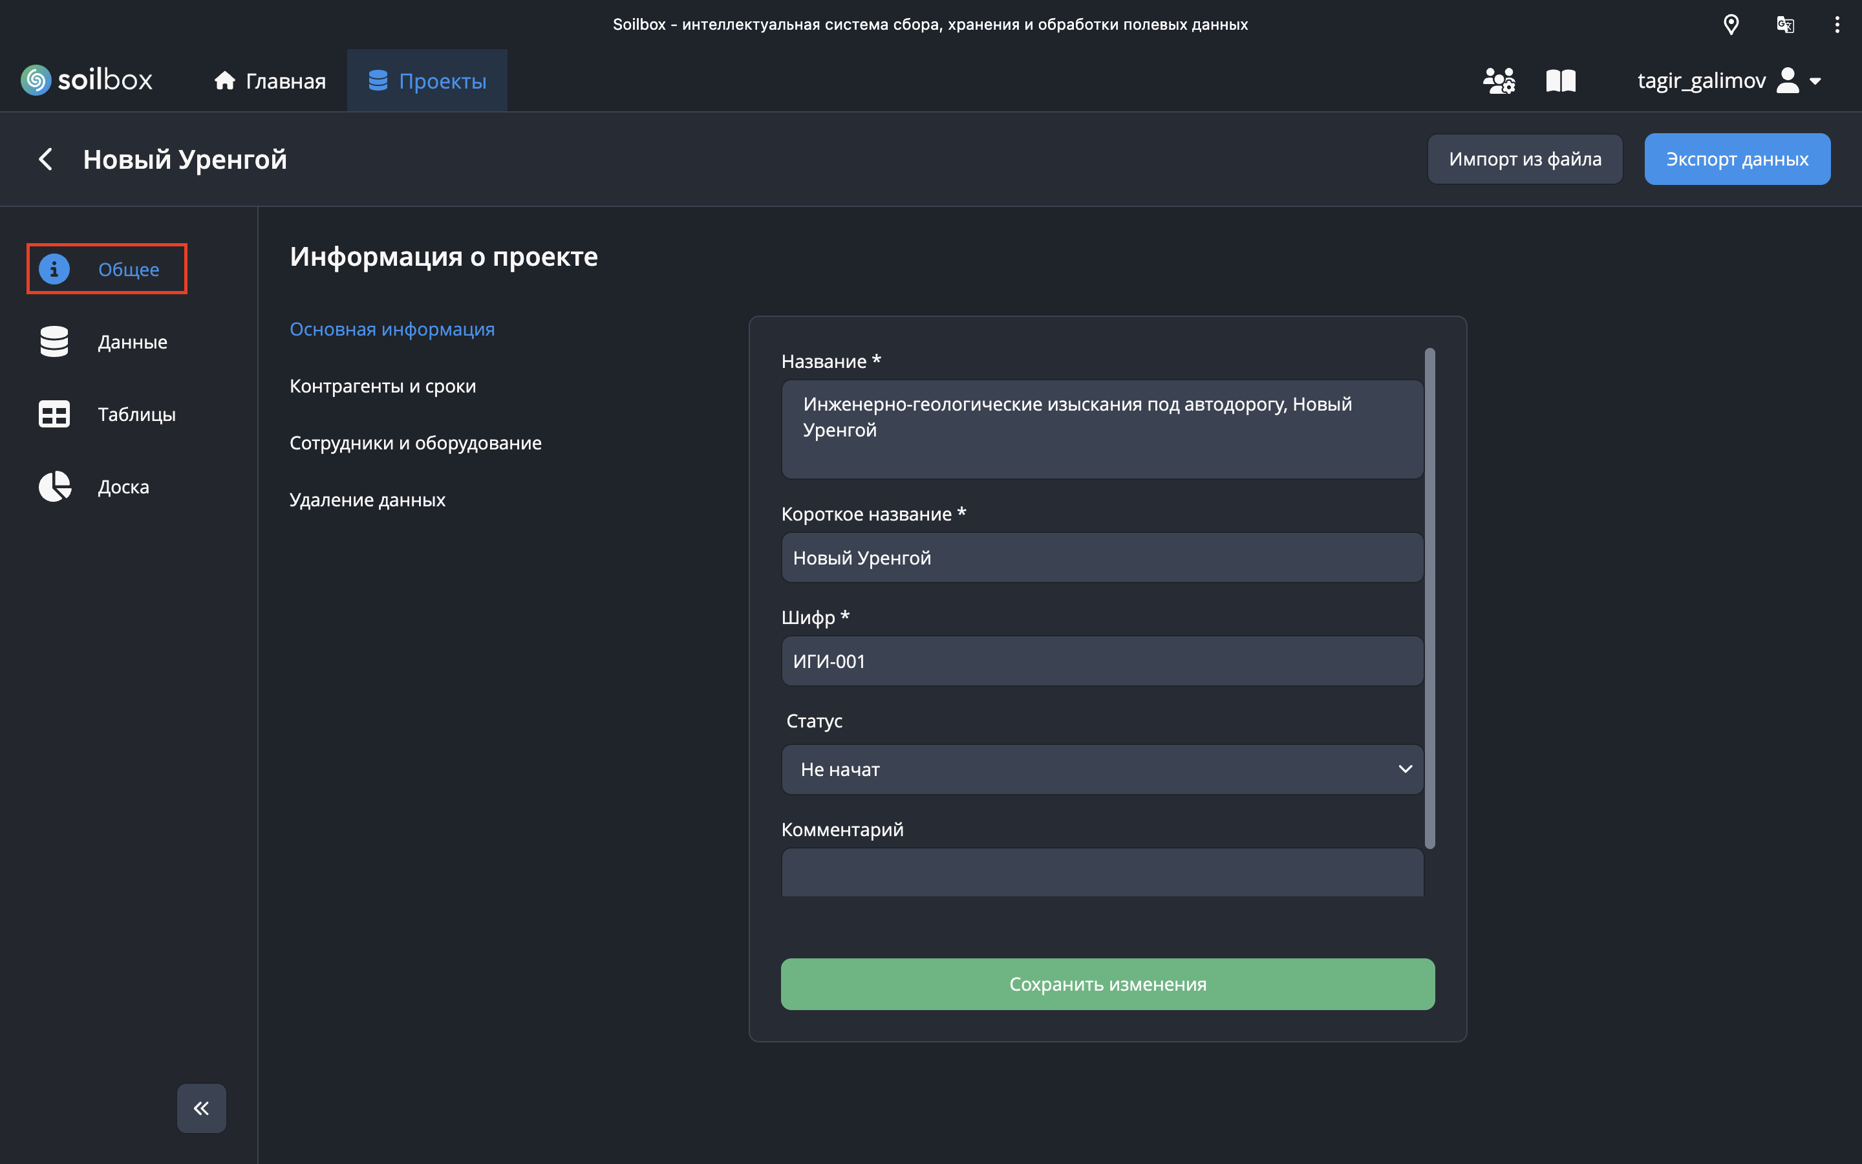Click the translate page icon
The height and width of the screenshot is (1164, 1862).
pyautogui.click(x=1785, y=25)
